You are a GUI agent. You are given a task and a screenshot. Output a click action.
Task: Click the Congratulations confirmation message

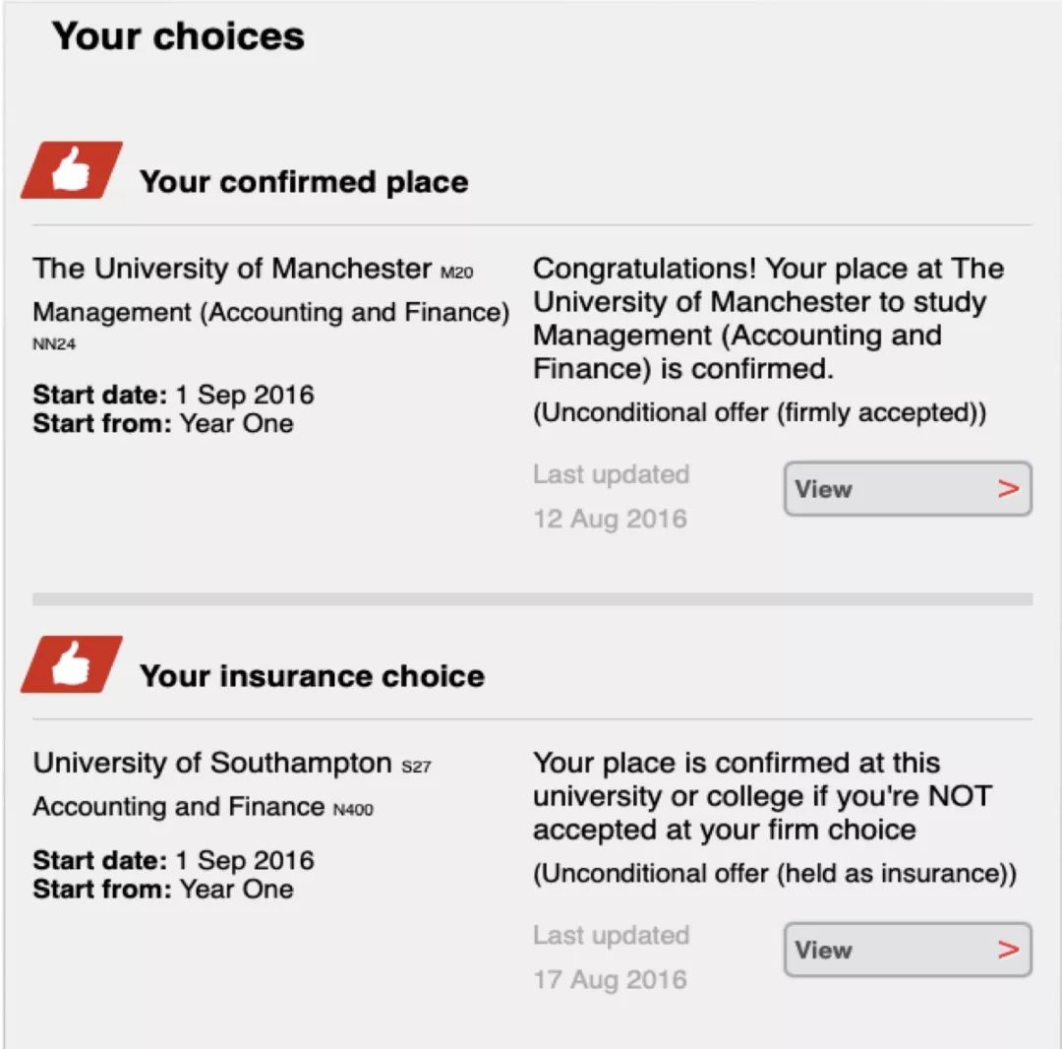coord(768,319)
